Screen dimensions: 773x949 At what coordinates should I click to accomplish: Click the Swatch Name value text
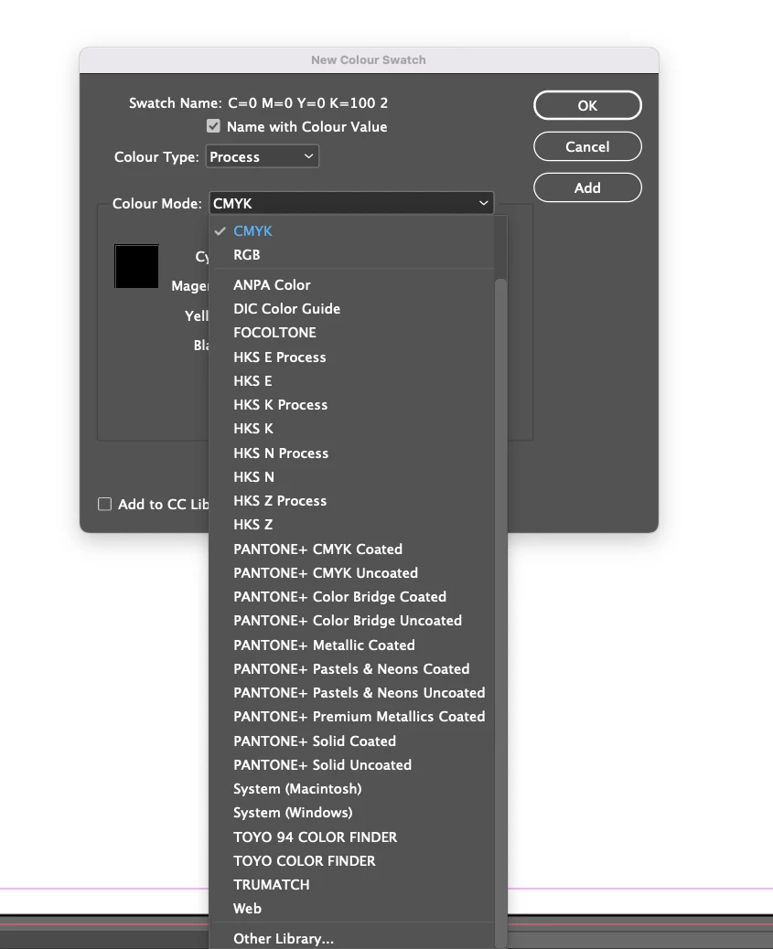[x=307, y=103]
